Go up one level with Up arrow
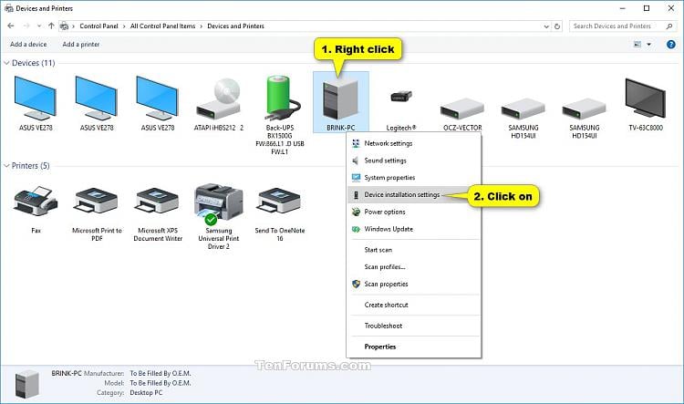 [51, 26]
